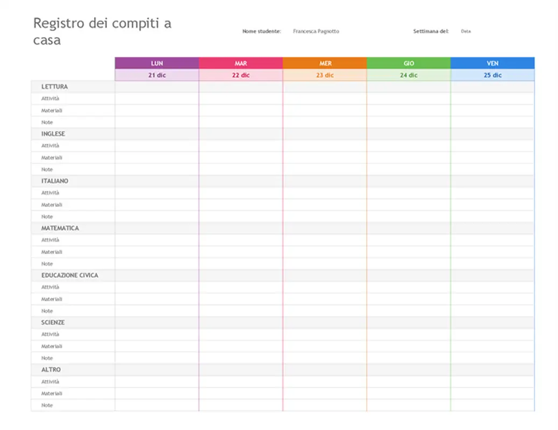
Task: Click the Materiali row under SCIENZE
Action: click(51, 346)
